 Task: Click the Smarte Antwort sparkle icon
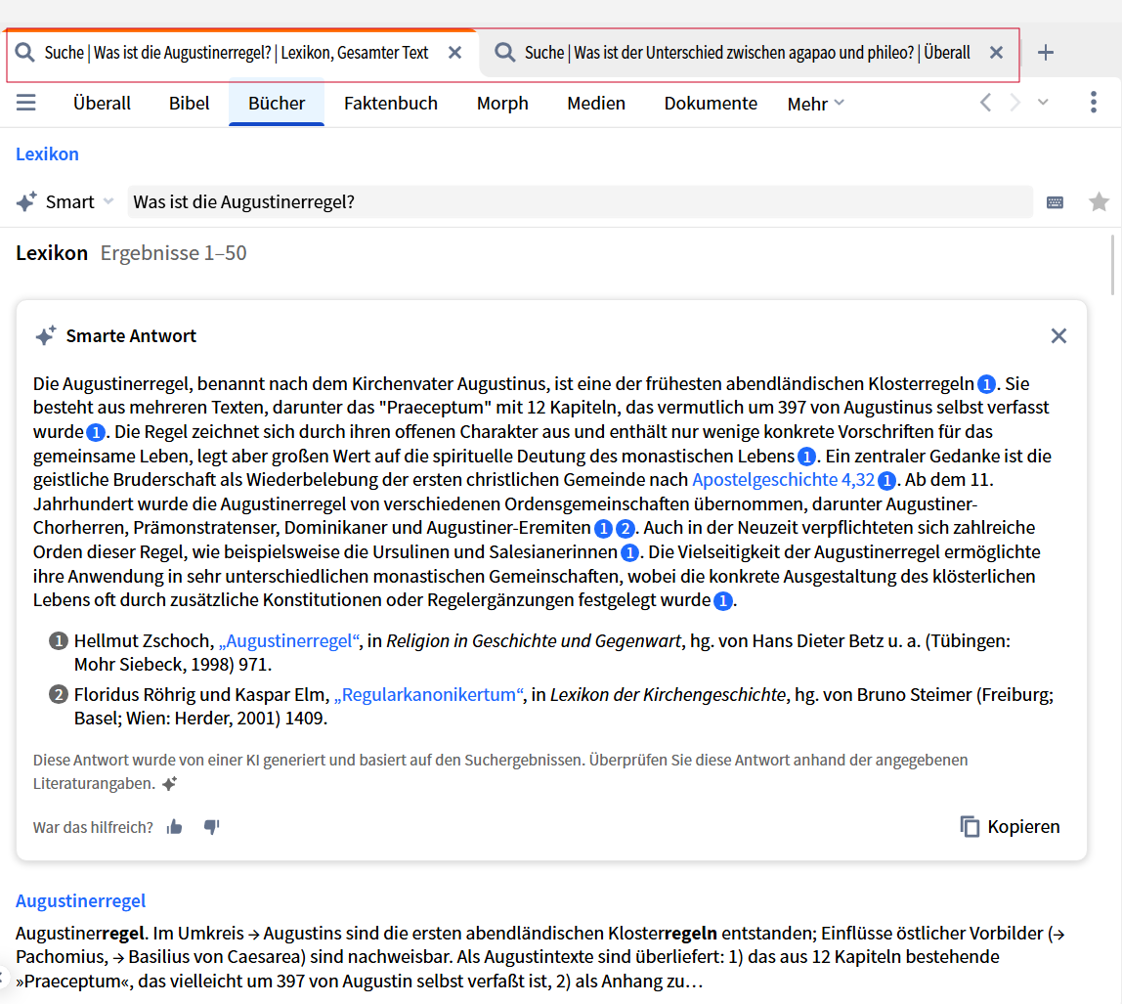(x=46, y=335)
